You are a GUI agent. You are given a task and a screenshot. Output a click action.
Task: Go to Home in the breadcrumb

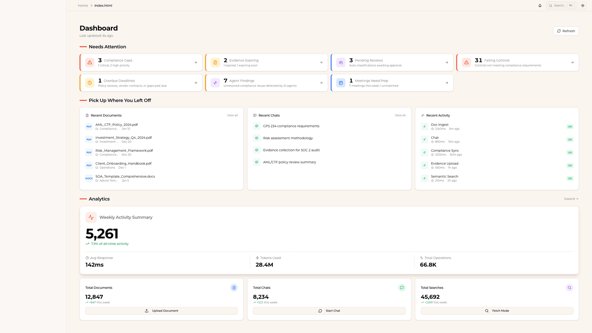point(83,6)
